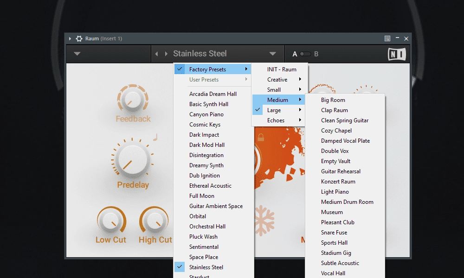The width and height of the screenshot is (464, 278).
Task: Click the High Cut knob
Action: tap(154, 220)
